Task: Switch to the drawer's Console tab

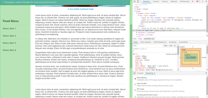Action: 140,73
